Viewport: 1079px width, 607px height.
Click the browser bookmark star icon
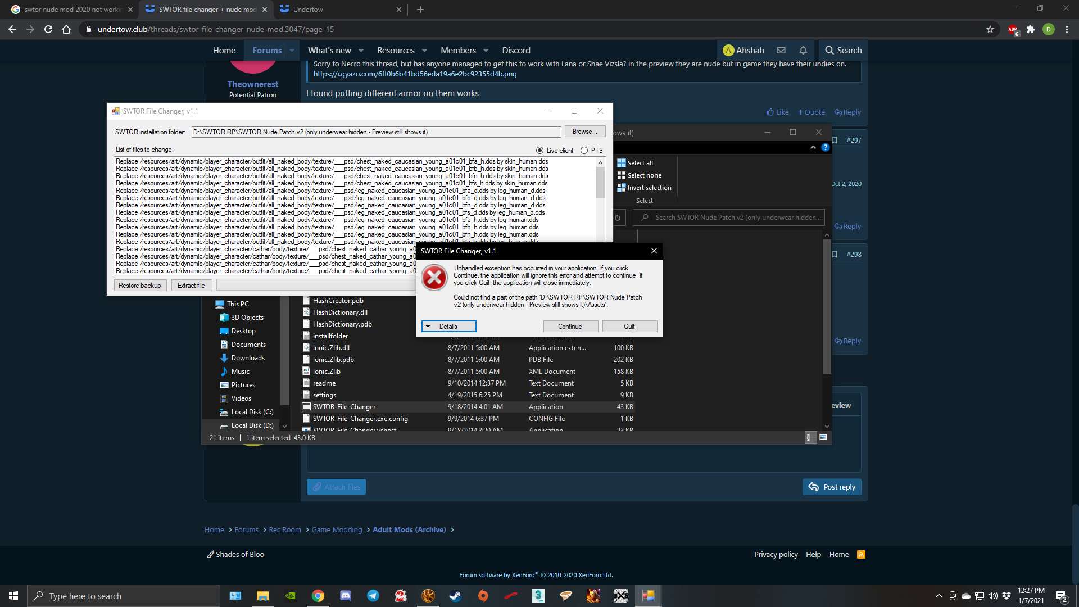[990, 29]
